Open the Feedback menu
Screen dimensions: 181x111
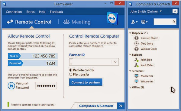(56, 12)
